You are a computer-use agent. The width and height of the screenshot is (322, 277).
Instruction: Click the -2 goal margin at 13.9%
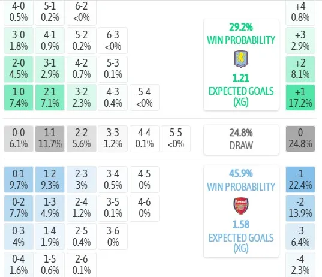300,208
